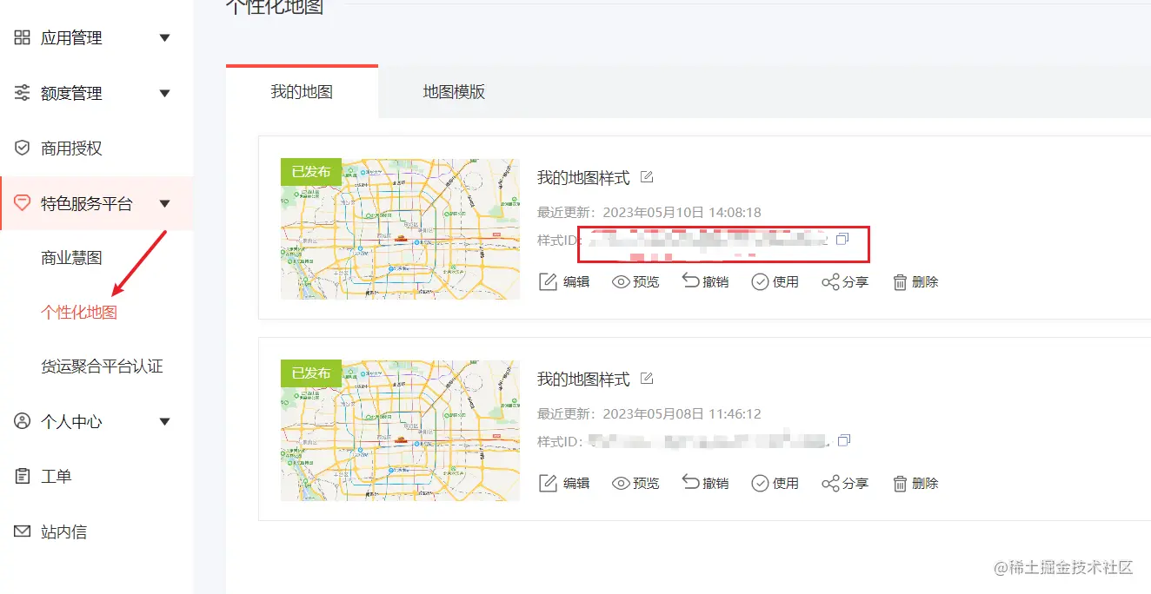This screenshot has width=1151, height=594.
Task: Click the 特色服务平台 diamond icon
Action: (23, 203)
